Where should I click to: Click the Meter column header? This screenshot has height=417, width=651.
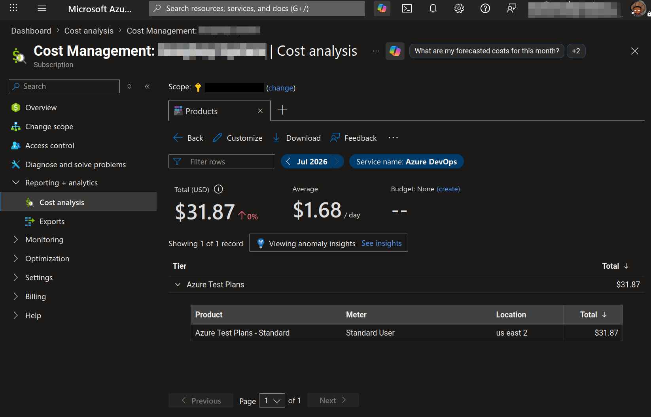point(356,315)
